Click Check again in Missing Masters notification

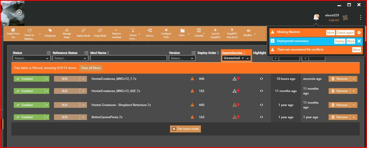345,33
